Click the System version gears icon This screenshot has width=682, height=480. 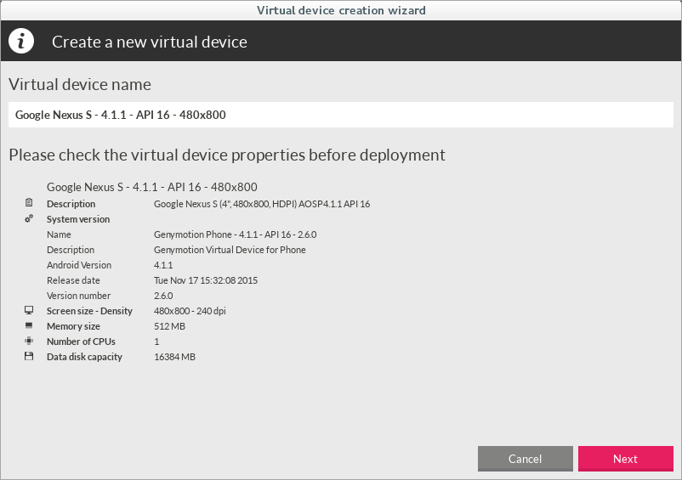pyautogui.click(x=29, y=218)
